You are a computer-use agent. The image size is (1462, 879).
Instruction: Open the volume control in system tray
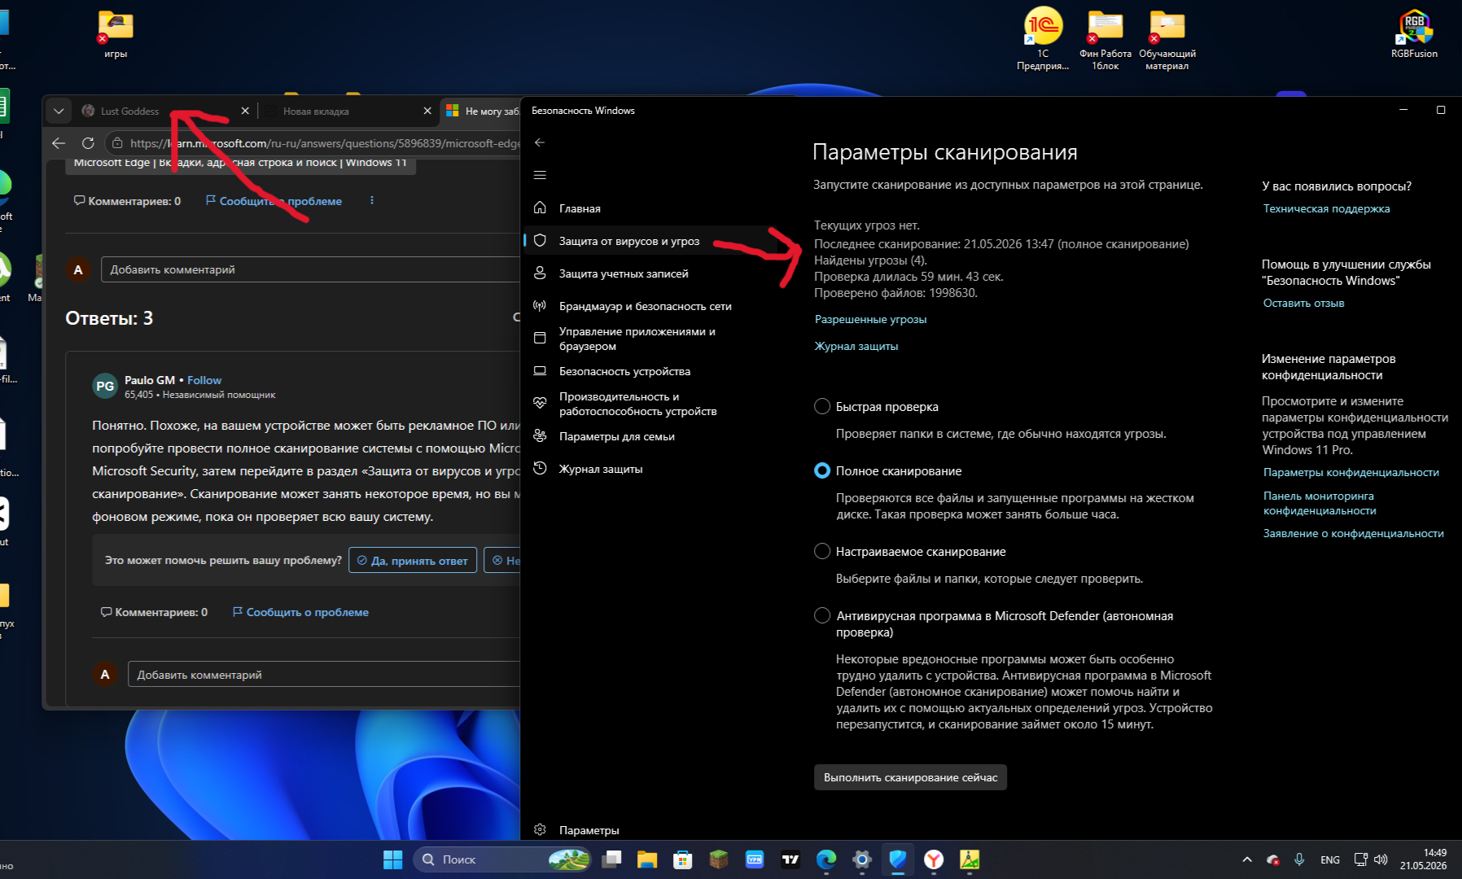pos(1381,859)
